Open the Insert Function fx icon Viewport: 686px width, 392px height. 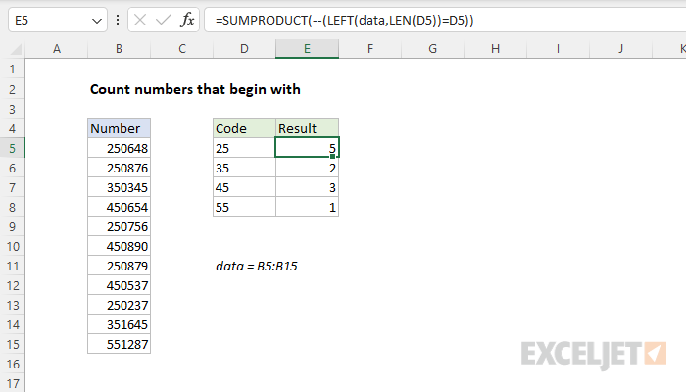(187, 21)
